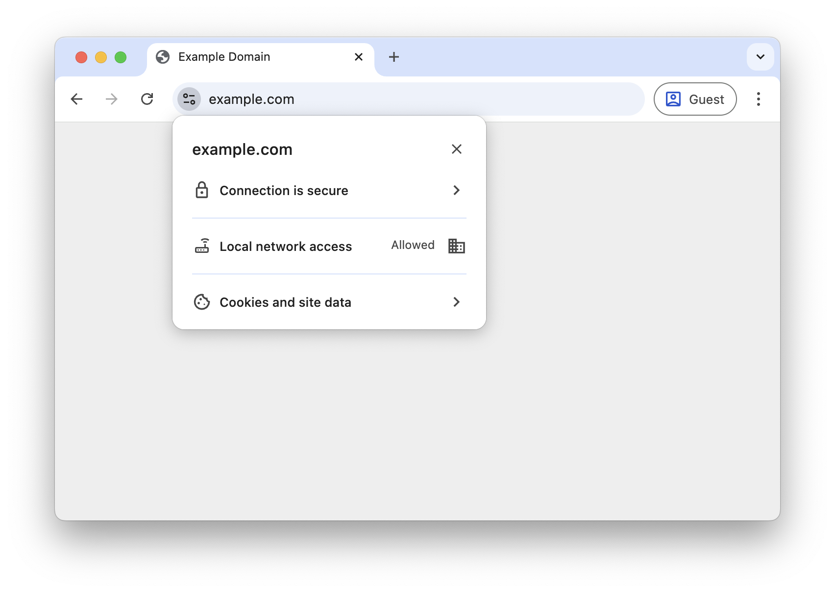Open a new tab with plus button

(393, 57)
